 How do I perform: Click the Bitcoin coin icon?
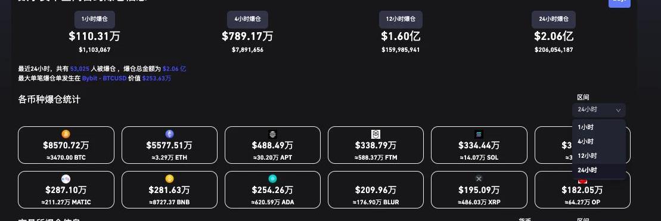pos(66,134)
